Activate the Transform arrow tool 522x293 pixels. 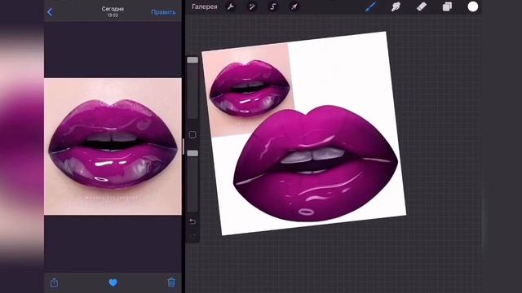tap(294, 7)
